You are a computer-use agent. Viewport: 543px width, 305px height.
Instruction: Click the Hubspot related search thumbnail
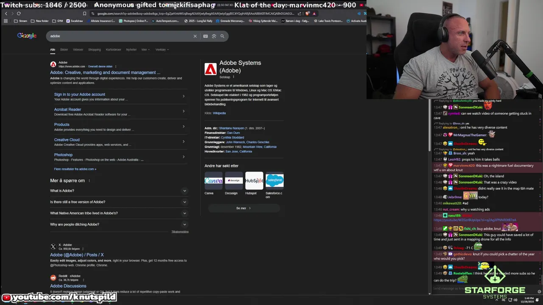point(254,180)
